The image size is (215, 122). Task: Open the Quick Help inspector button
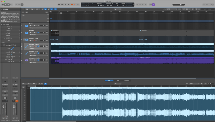pos(8,5)
